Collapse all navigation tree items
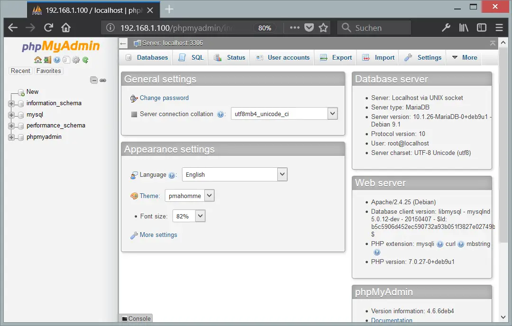The image size is (512, 326). (94, 80)
